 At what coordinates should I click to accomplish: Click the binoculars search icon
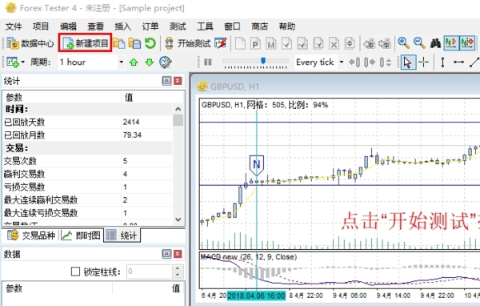coord(436,43)
